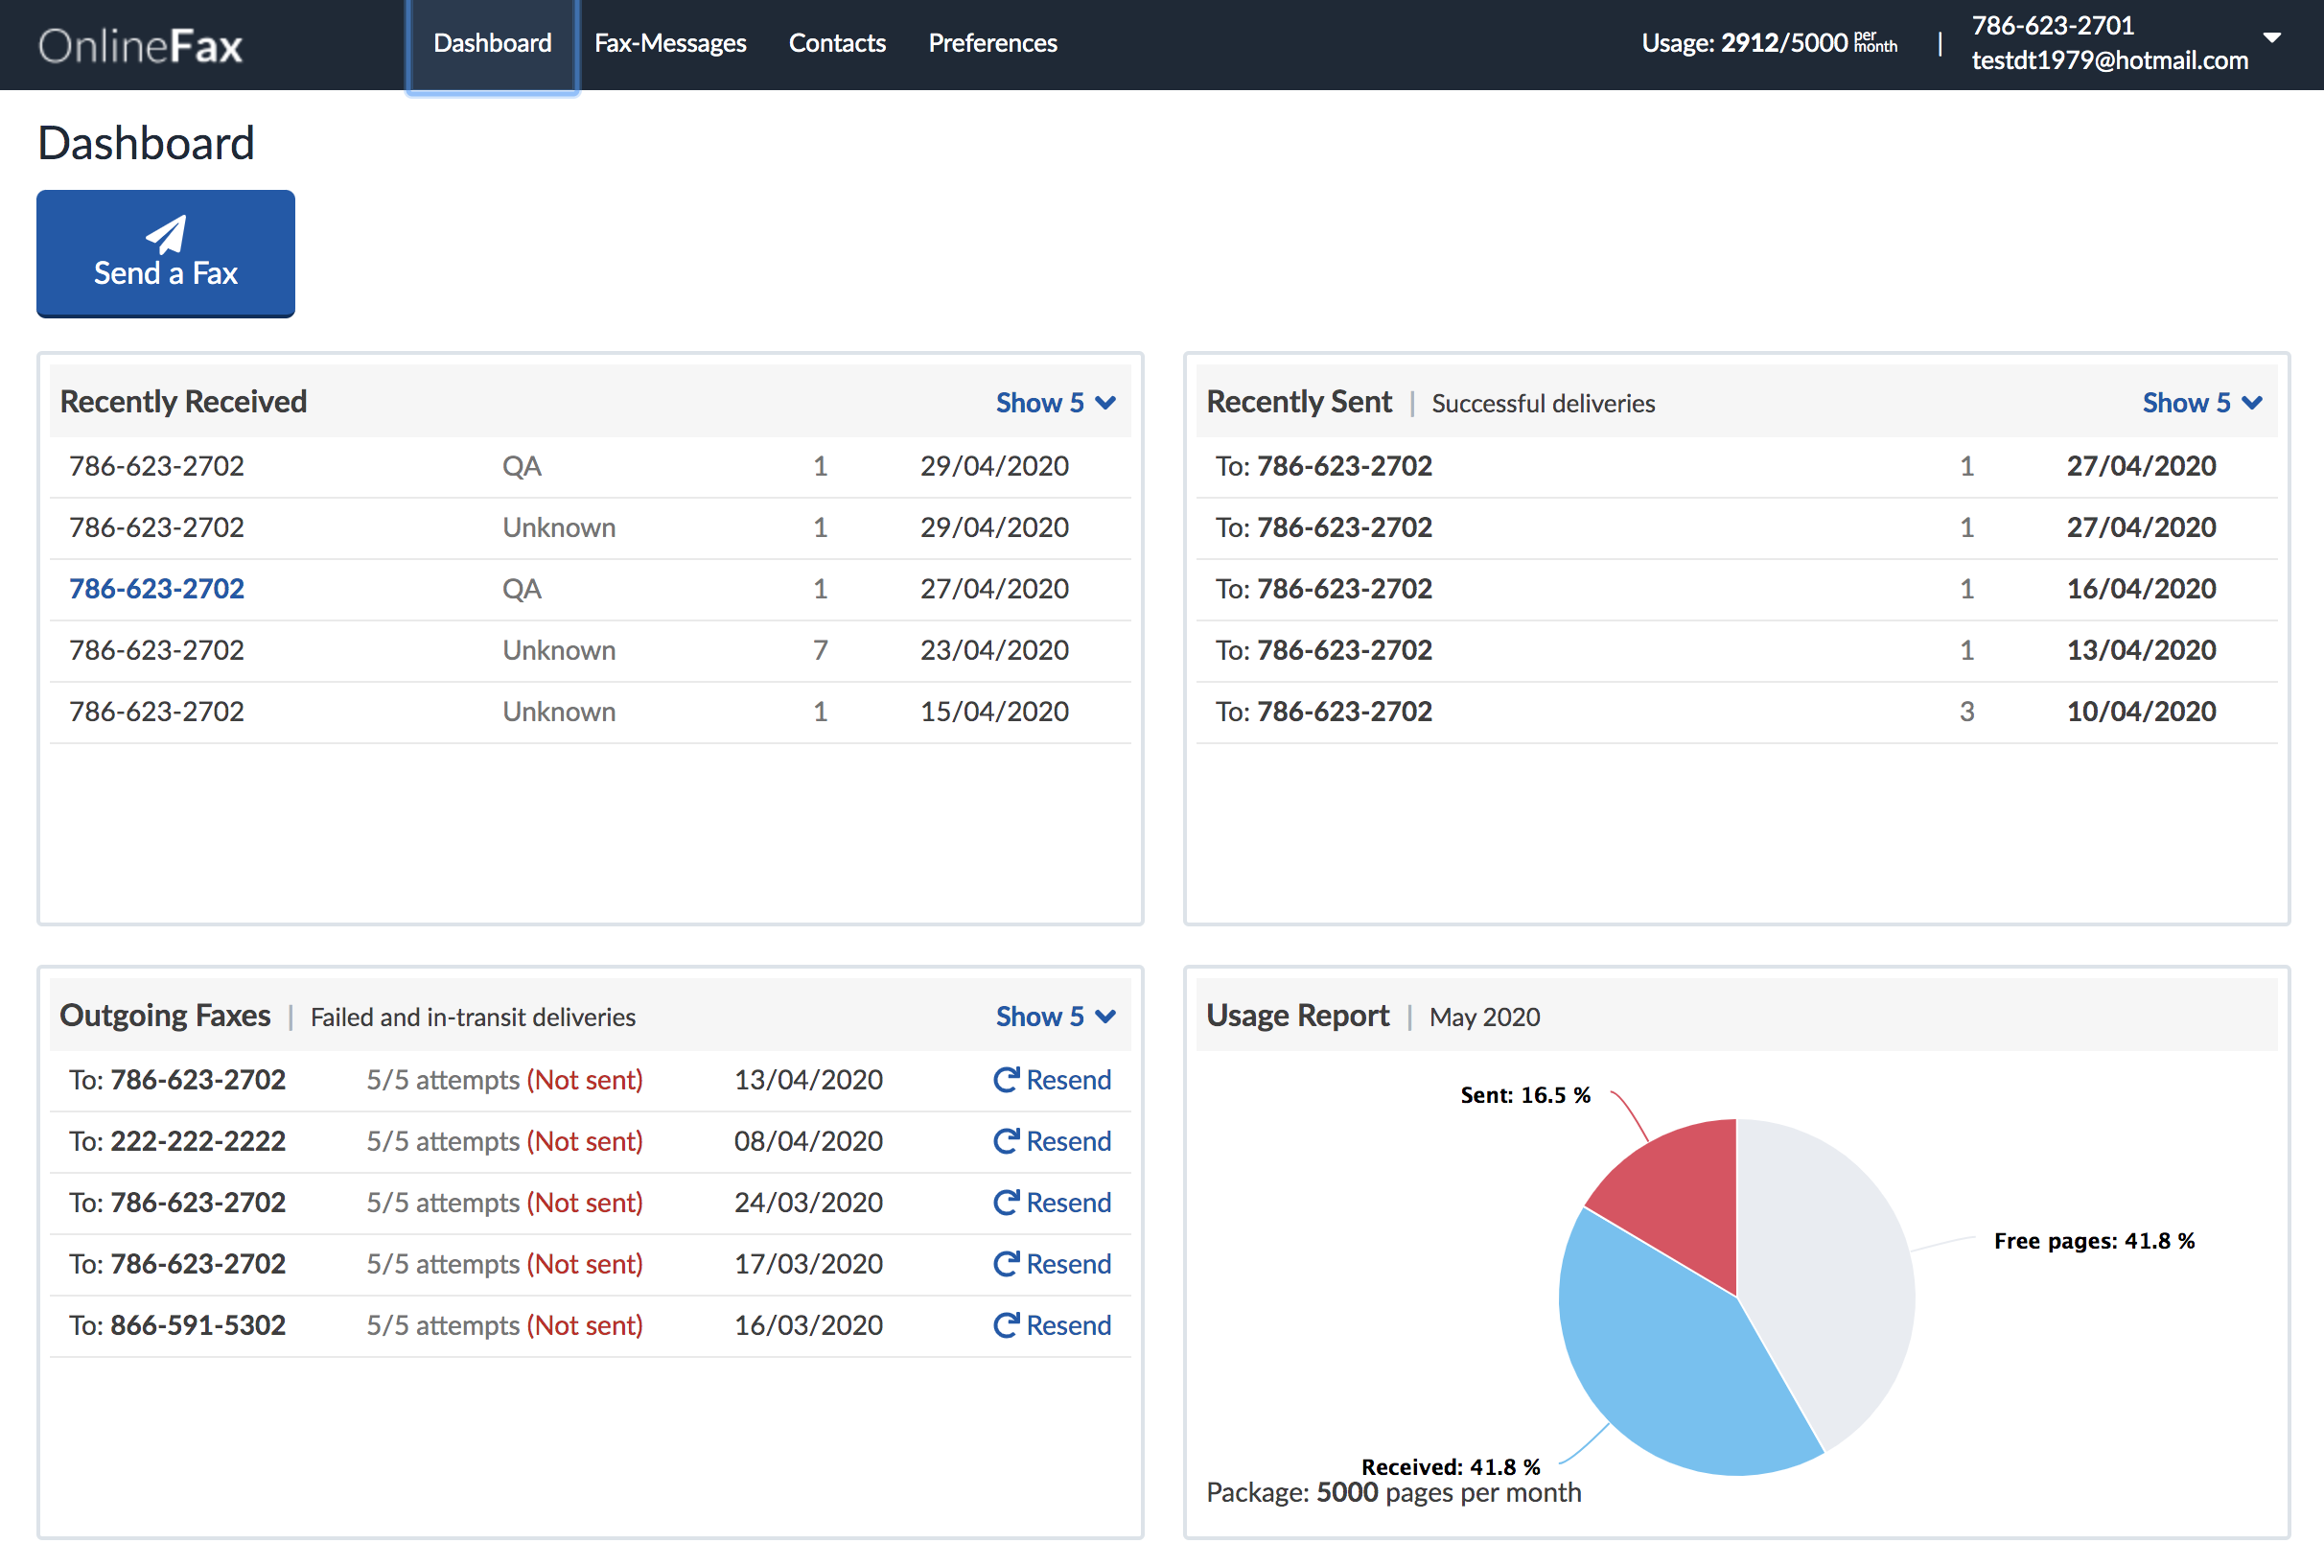Click the OnlineFax logo
The height and width of the screenshot is (1567, 2324).
pyautogui.click(x=141, y=46)
